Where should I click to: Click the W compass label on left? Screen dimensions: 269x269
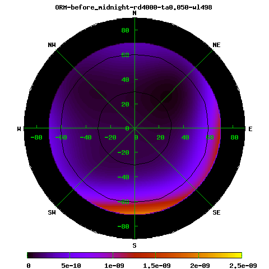(19, 129)
